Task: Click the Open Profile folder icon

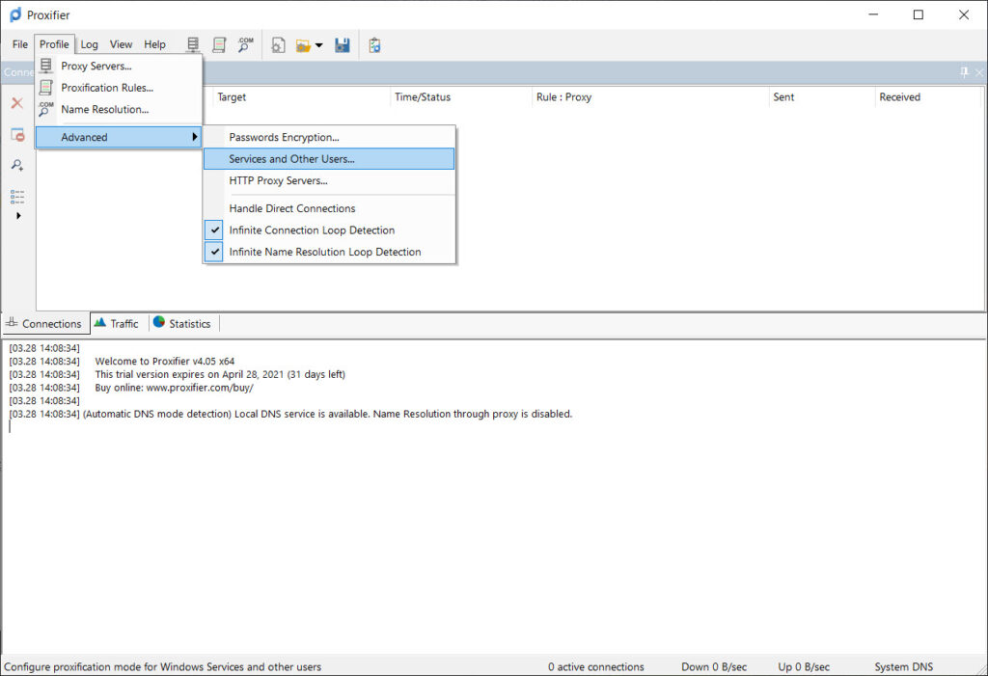Action: [x=303, y=45]
